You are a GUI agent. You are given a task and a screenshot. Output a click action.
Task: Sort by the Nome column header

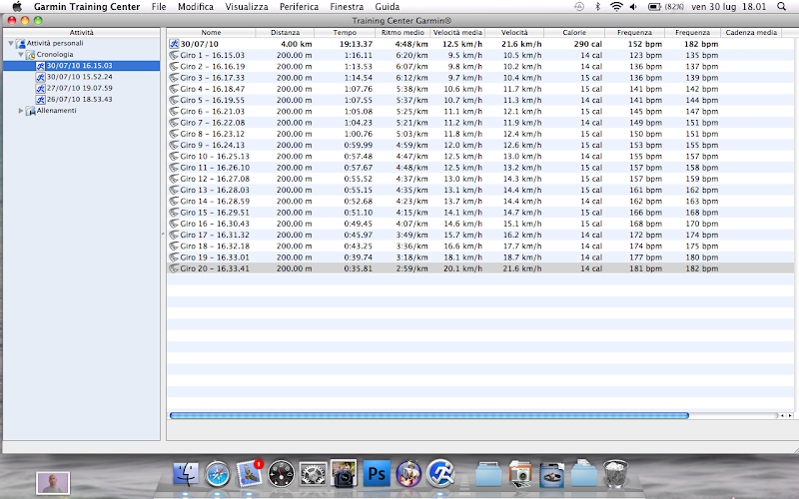pos(211,33)
